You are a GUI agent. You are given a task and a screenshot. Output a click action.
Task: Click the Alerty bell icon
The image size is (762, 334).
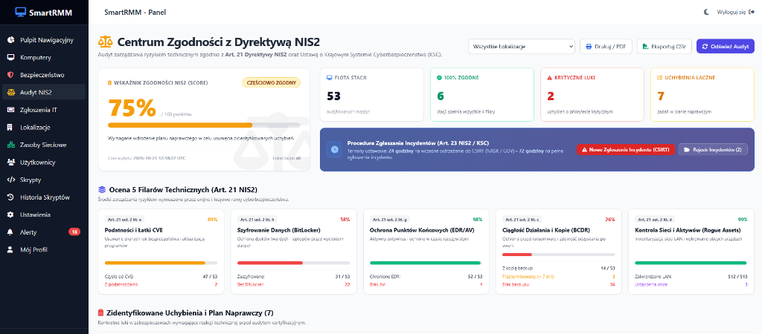[x=10, y=232]
